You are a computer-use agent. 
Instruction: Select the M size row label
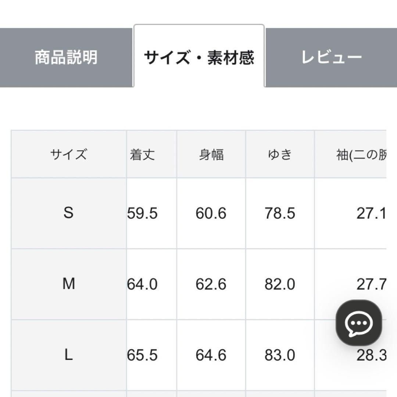68,285
